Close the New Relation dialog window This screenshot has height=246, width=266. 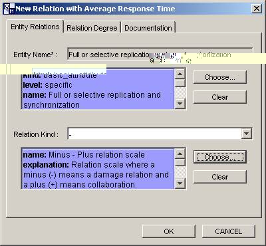click(257, 9)
